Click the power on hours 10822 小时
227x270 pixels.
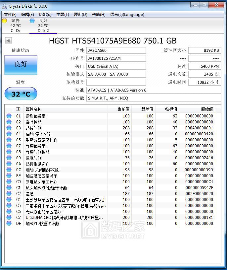[x=204, y=82]
